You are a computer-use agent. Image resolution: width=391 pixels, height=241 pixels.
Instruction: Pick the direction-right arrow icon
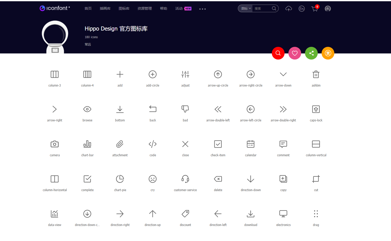tap(120, 214)
